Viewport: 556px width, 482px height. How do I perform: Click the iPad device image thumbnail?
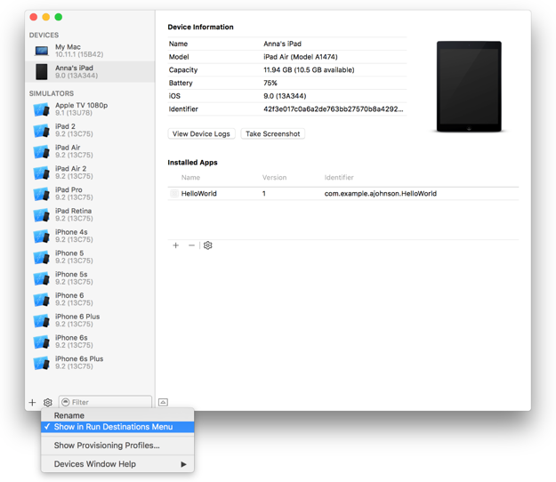[x=469, y=86]
